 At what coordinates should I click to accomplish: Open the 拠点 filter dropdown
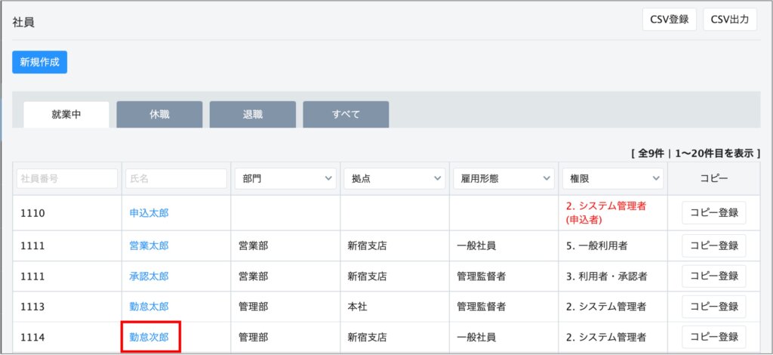pyautogui.click(x=394, y=179)
